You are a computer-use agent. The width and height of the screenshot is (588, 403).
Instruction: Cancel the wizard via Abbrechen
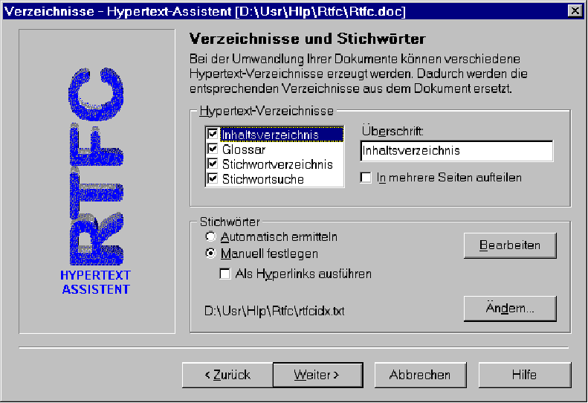420,375
